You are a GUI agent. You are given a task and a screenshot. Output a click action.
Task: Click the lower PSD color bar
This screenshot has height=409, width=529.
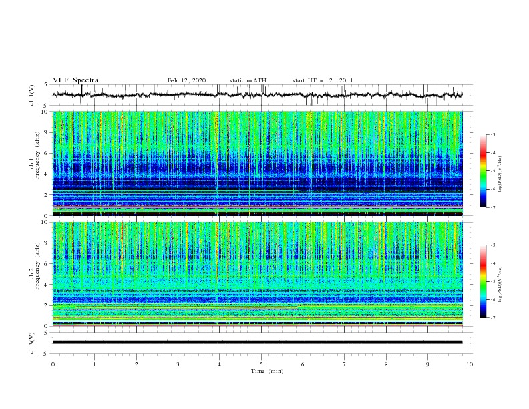(x=483, y=281)
